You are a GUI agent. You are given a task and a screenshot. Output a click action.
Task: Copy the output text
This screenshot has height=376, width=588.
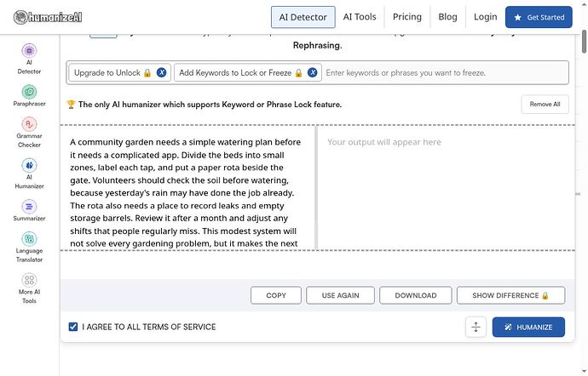276,295
